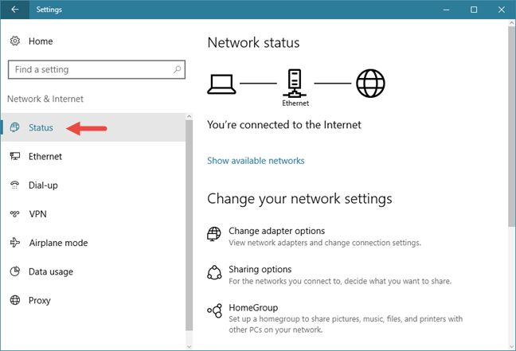Click the back arrow in title bar

(x=15, y=10)
